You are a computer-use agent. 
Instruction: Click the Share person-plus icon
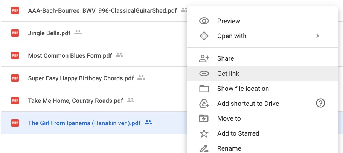pos(204,58)
